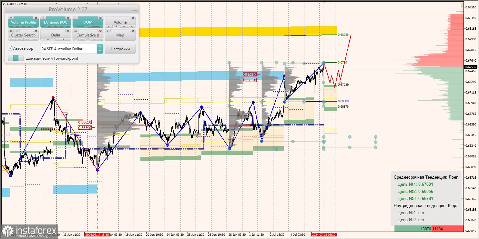Minimize the ProVolume 2.07 panel
The image size is (479, 239).
[x=134, y=11]
